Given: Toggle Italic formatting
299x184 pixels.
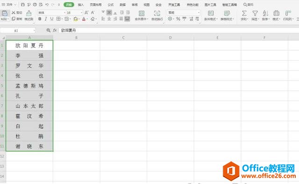Looking at the screenshot, I should click(x=46, y=19).
